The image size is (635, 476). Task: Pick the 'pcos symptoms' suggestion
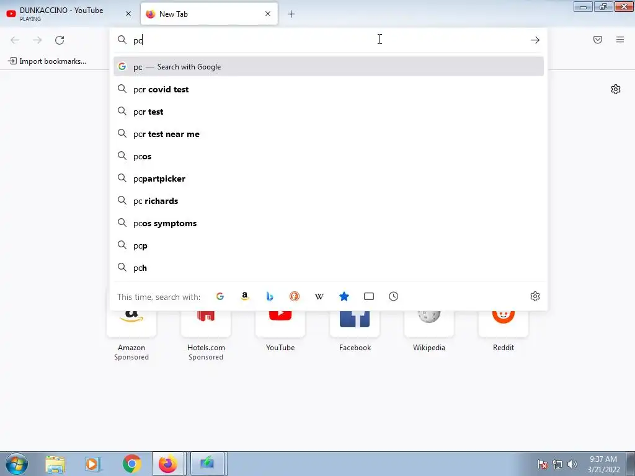tap(329, 223)
